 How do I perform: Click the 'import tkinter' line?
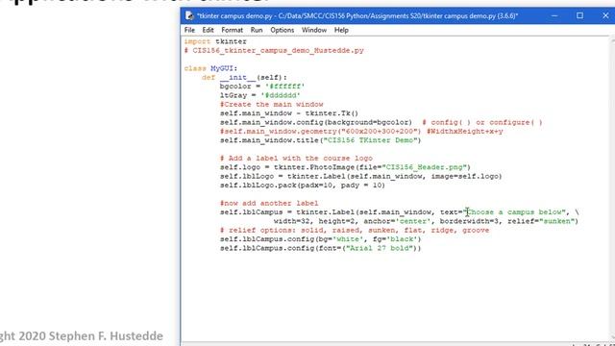[x=215, y=41]
